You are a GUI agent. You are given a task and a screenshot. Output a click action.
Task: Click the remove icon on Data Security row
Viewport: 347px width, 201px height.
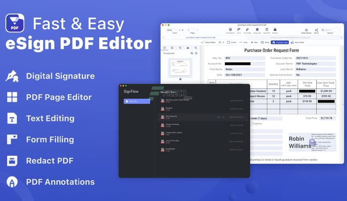(223, 117)
